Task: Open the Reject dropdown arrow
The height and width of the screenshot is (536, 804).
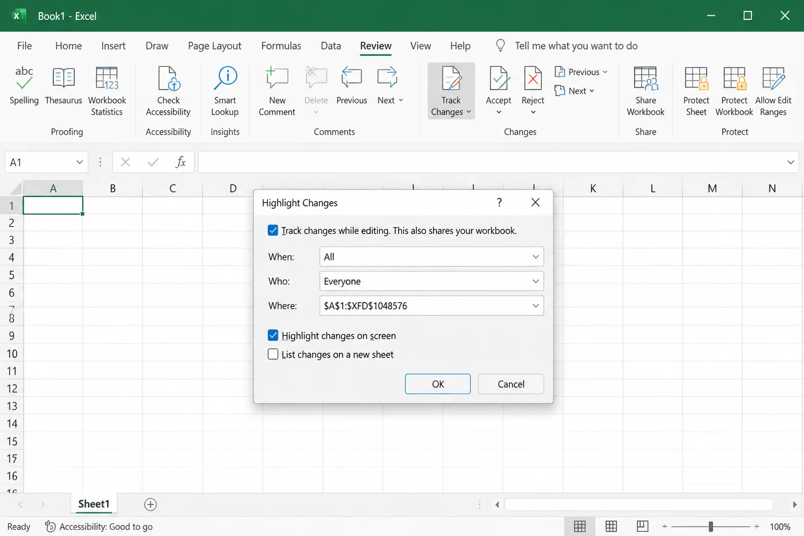Action: (x=533, y=112)
